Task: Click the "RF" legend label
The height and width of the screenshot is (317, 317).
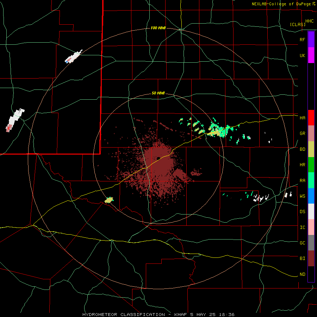Action: coord(302,39)
